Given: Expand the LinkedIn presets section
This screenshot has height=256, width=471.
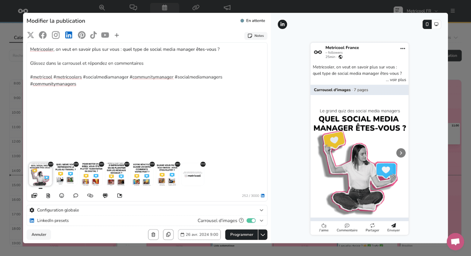Looking at the screenshot, I should point(261,220).
